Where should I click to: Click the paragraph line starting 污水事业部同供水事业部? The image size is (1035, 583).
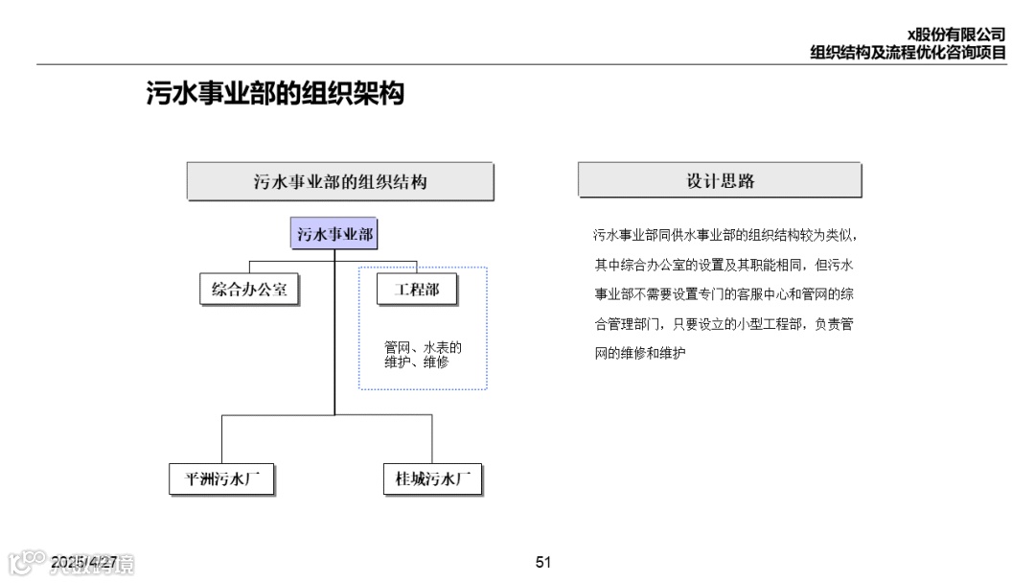tap(724, 235)
